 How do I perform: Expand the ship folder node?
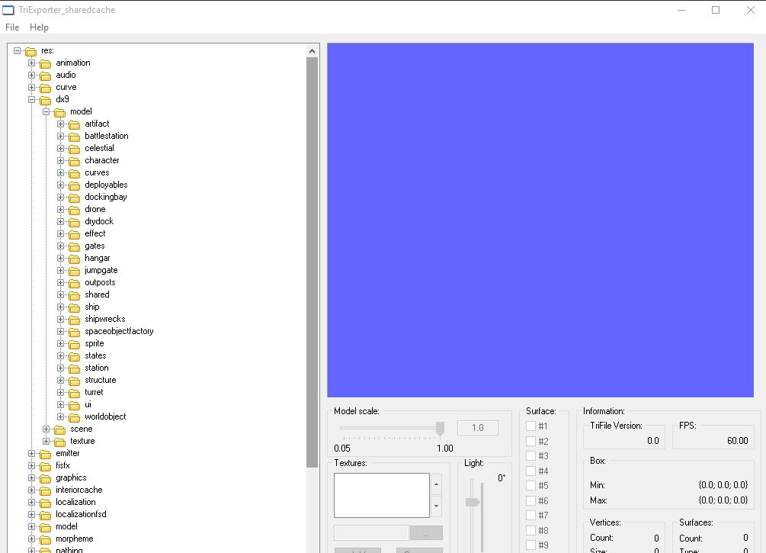coord(60,307)
